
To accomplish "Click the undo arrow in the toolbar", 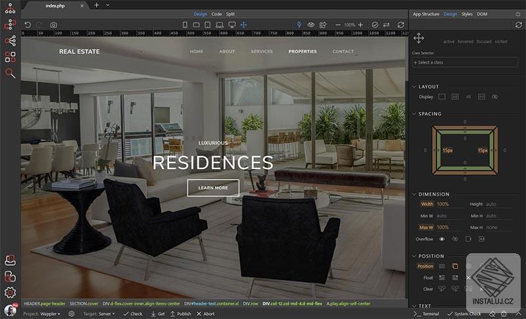I will tap(28, 25).
